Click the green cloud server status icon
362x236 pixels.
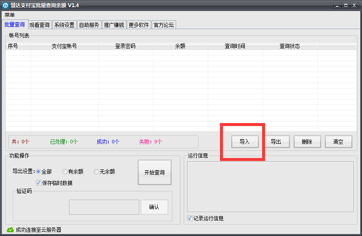11,230
